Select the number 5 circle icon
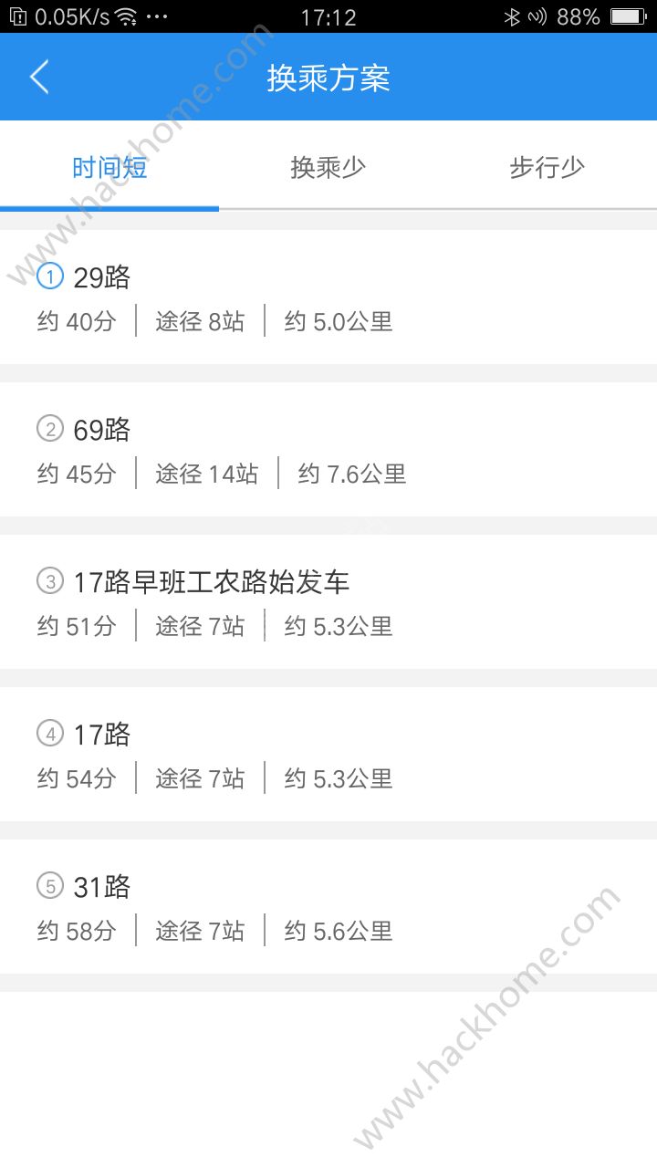657x1168 pixels. click(x=50, y=885)
